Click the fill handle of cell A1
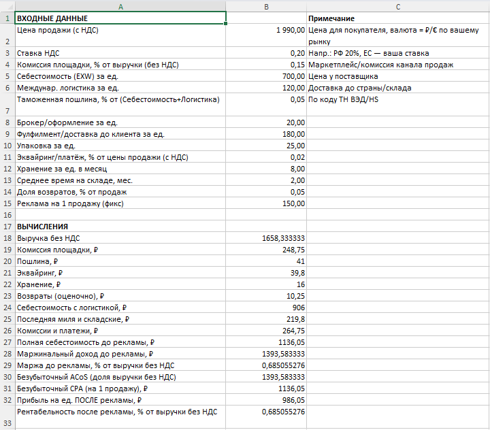This screenshot has width=490, height=430. [226, 23]
